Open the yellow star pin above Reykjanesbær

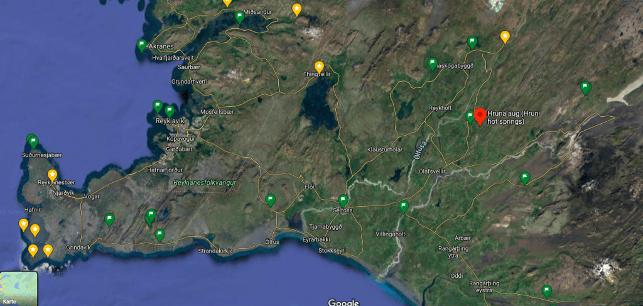point(53,175)
